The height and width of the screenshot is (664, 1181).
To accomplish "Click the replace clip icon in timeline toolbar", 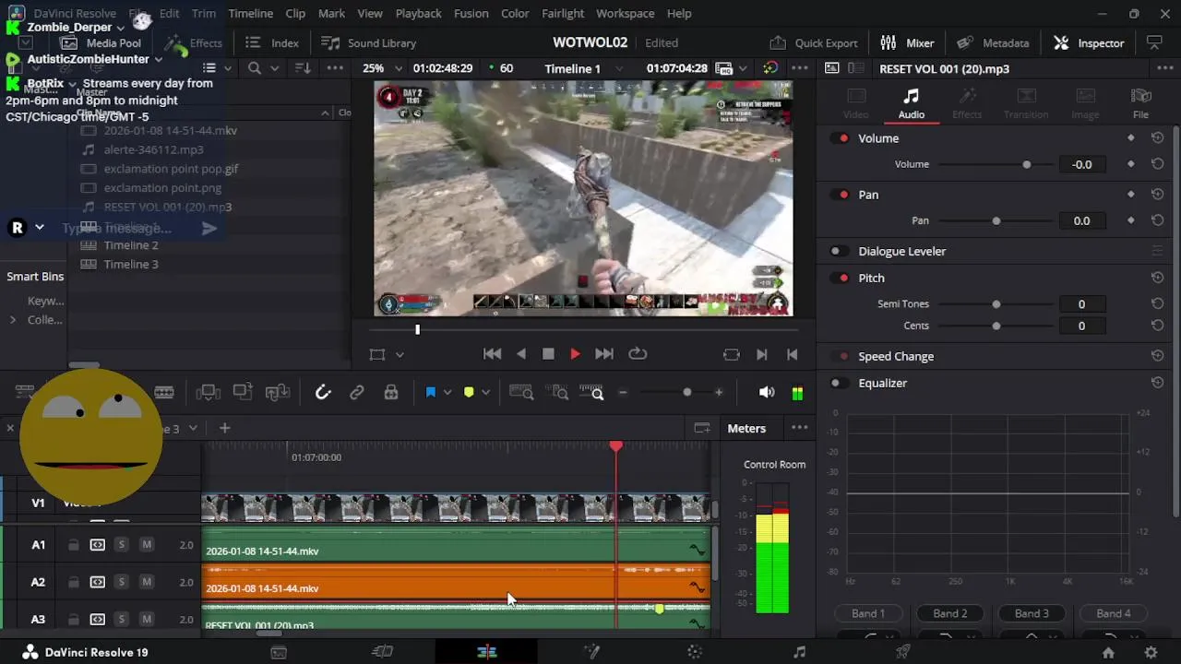I will (x=278, y=393).
